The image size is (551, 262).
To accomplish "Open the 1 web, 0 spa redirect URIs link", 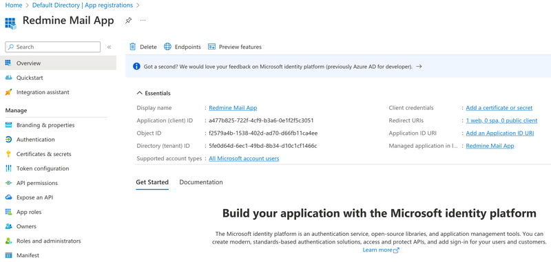I will pyautogui.click(x=501, y=120).
